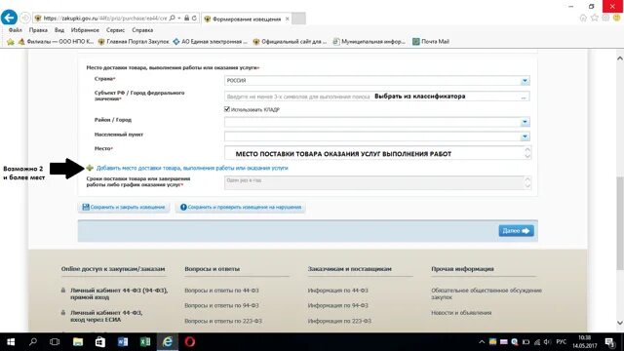This screenshot has height=351, width=624.
Task: Open the Action Center notification icon
Action: point(609,342)
